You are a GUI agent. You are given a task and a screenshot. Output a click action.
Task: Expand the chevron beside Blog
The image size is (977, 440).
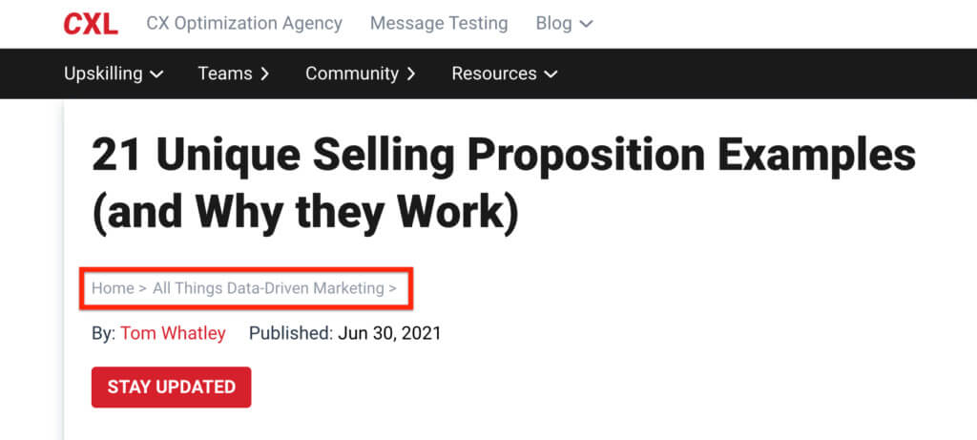(586, 25)
